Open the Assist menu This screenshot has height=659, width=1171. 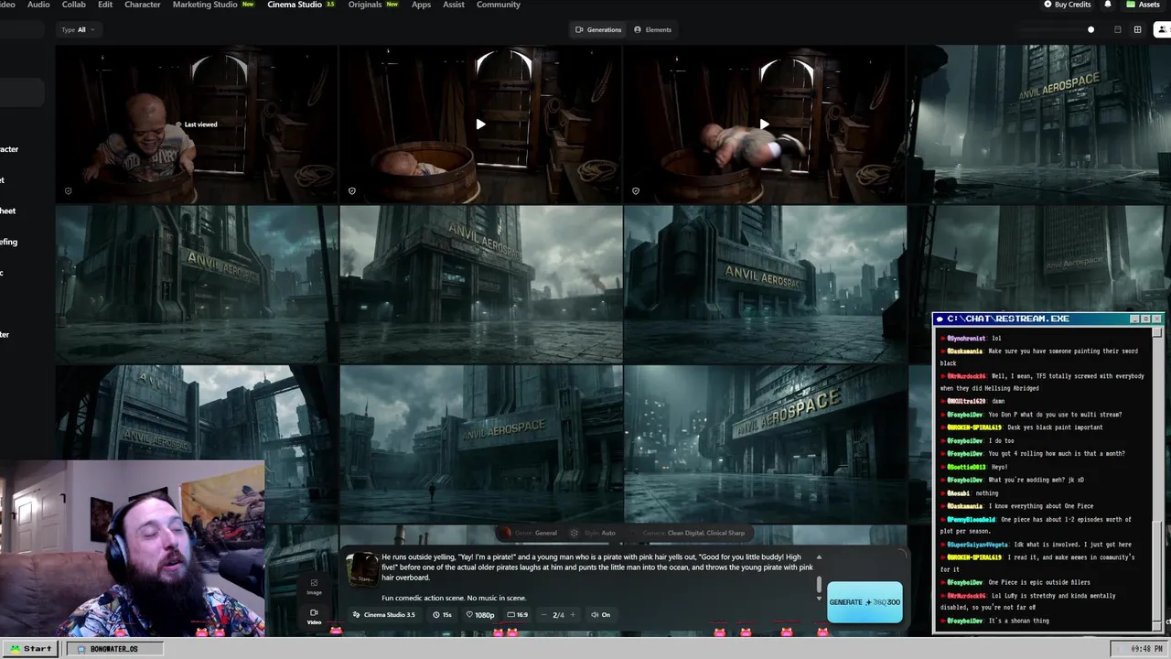pyautogui.click(x=454, y=5)
